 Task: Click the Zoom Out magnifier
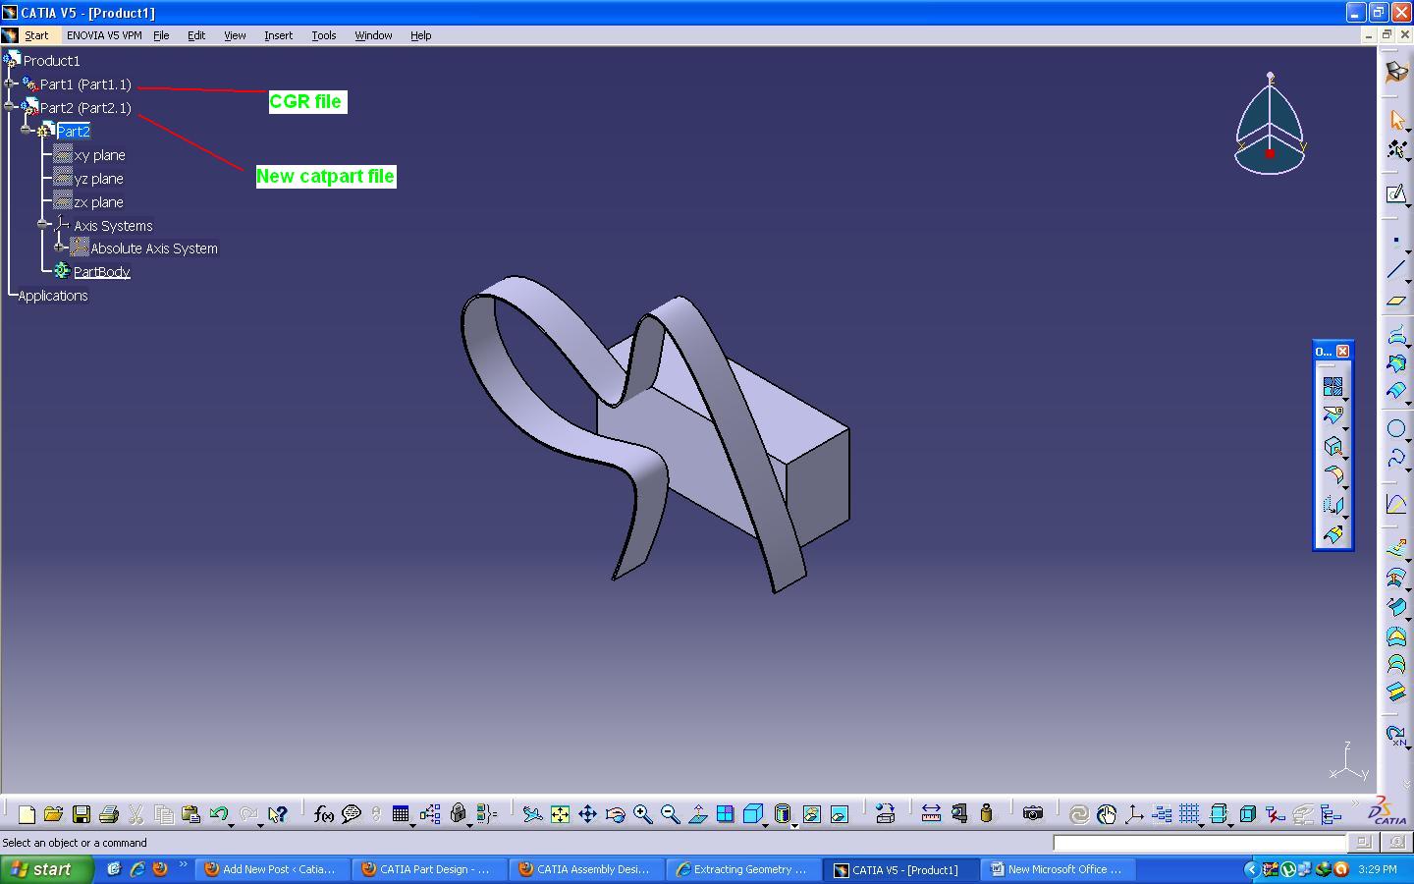(670, 814)
